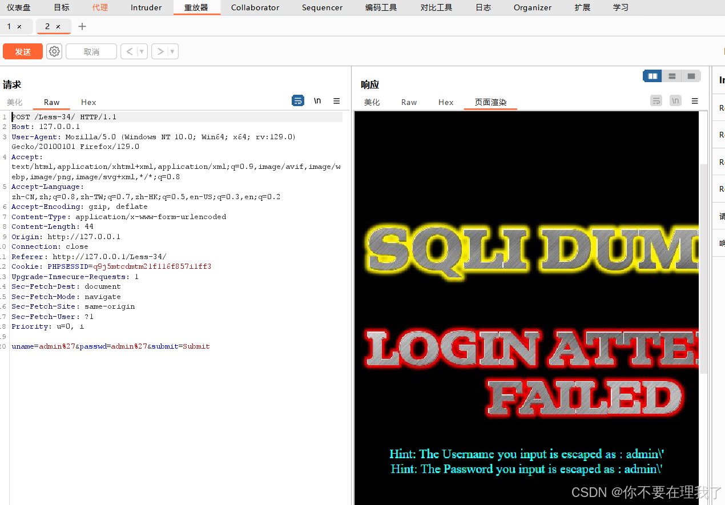Switch request view to 美化 pretty
This screenshot has width=725, height=505.
15,102
